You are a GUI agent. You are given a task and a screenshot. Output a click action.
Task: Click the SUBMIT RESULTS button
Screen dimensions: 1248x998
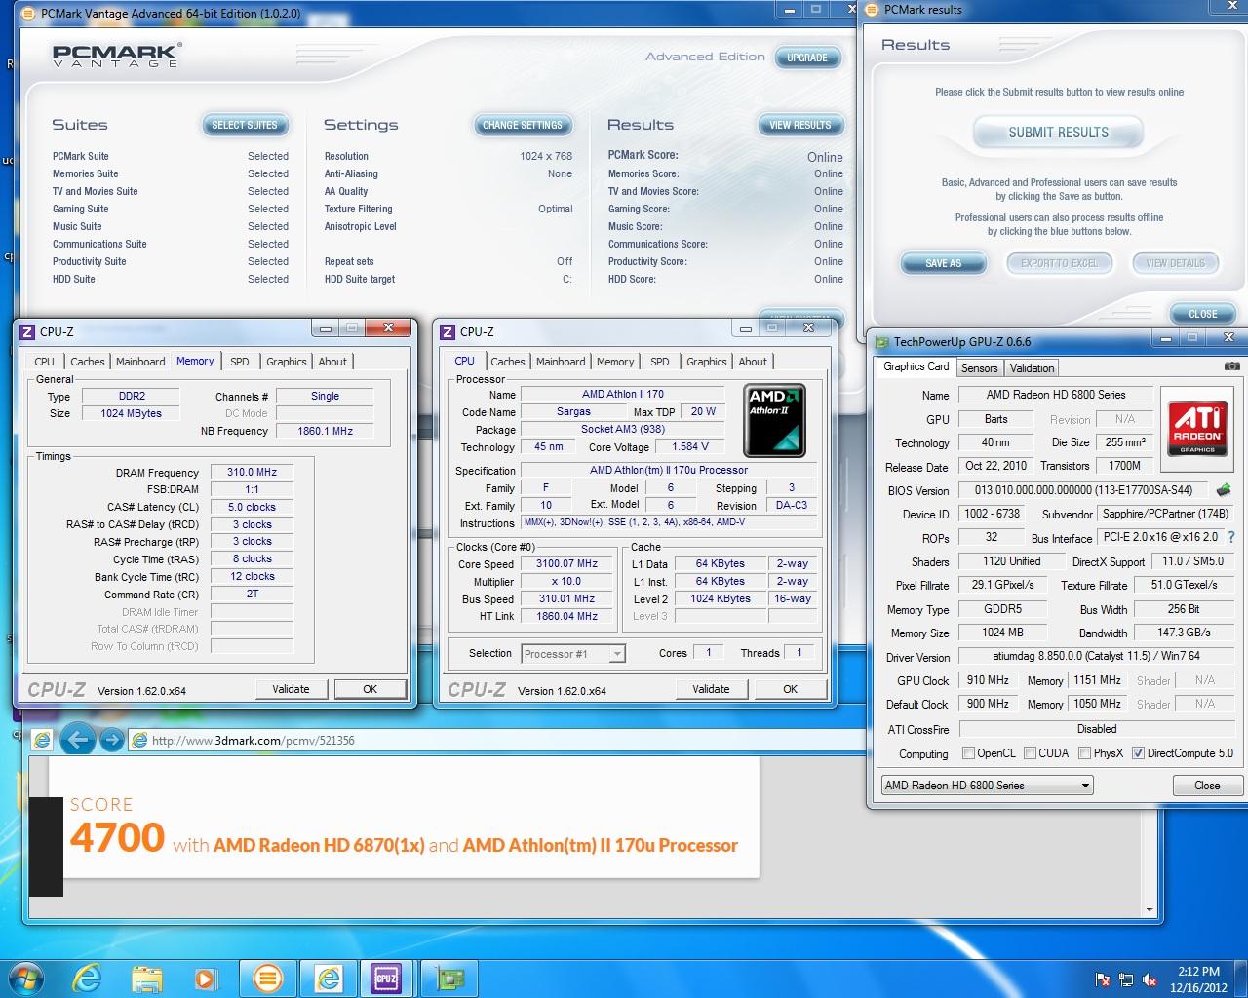coord(1058,133)
